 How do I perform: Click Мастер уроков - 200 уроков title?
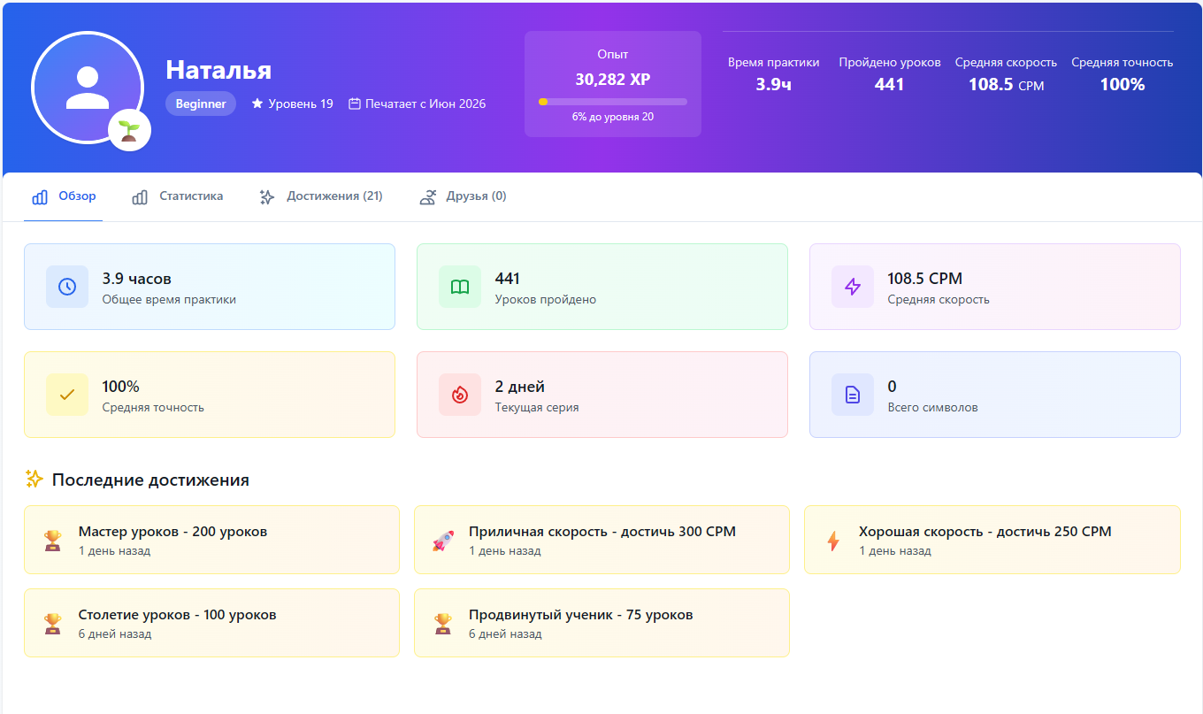click(172, 532)
